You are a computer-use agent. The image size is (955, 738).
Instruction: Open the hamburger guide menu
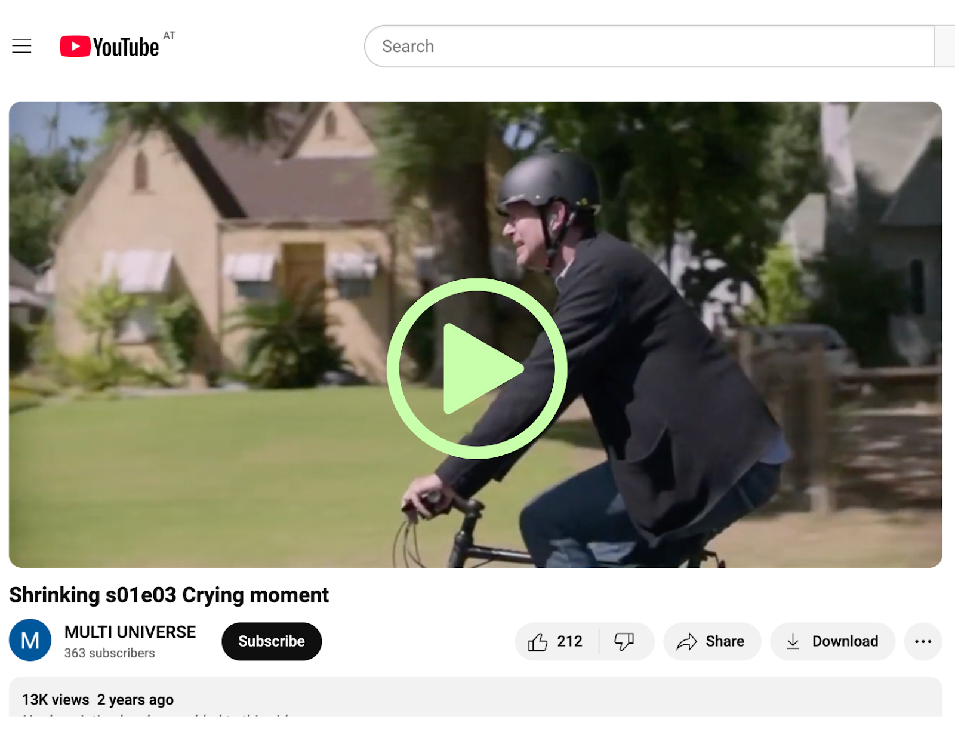pos(21,46)
